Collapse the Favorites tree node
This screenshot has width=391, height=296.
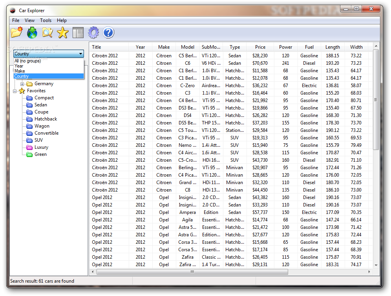click(15, 91)
